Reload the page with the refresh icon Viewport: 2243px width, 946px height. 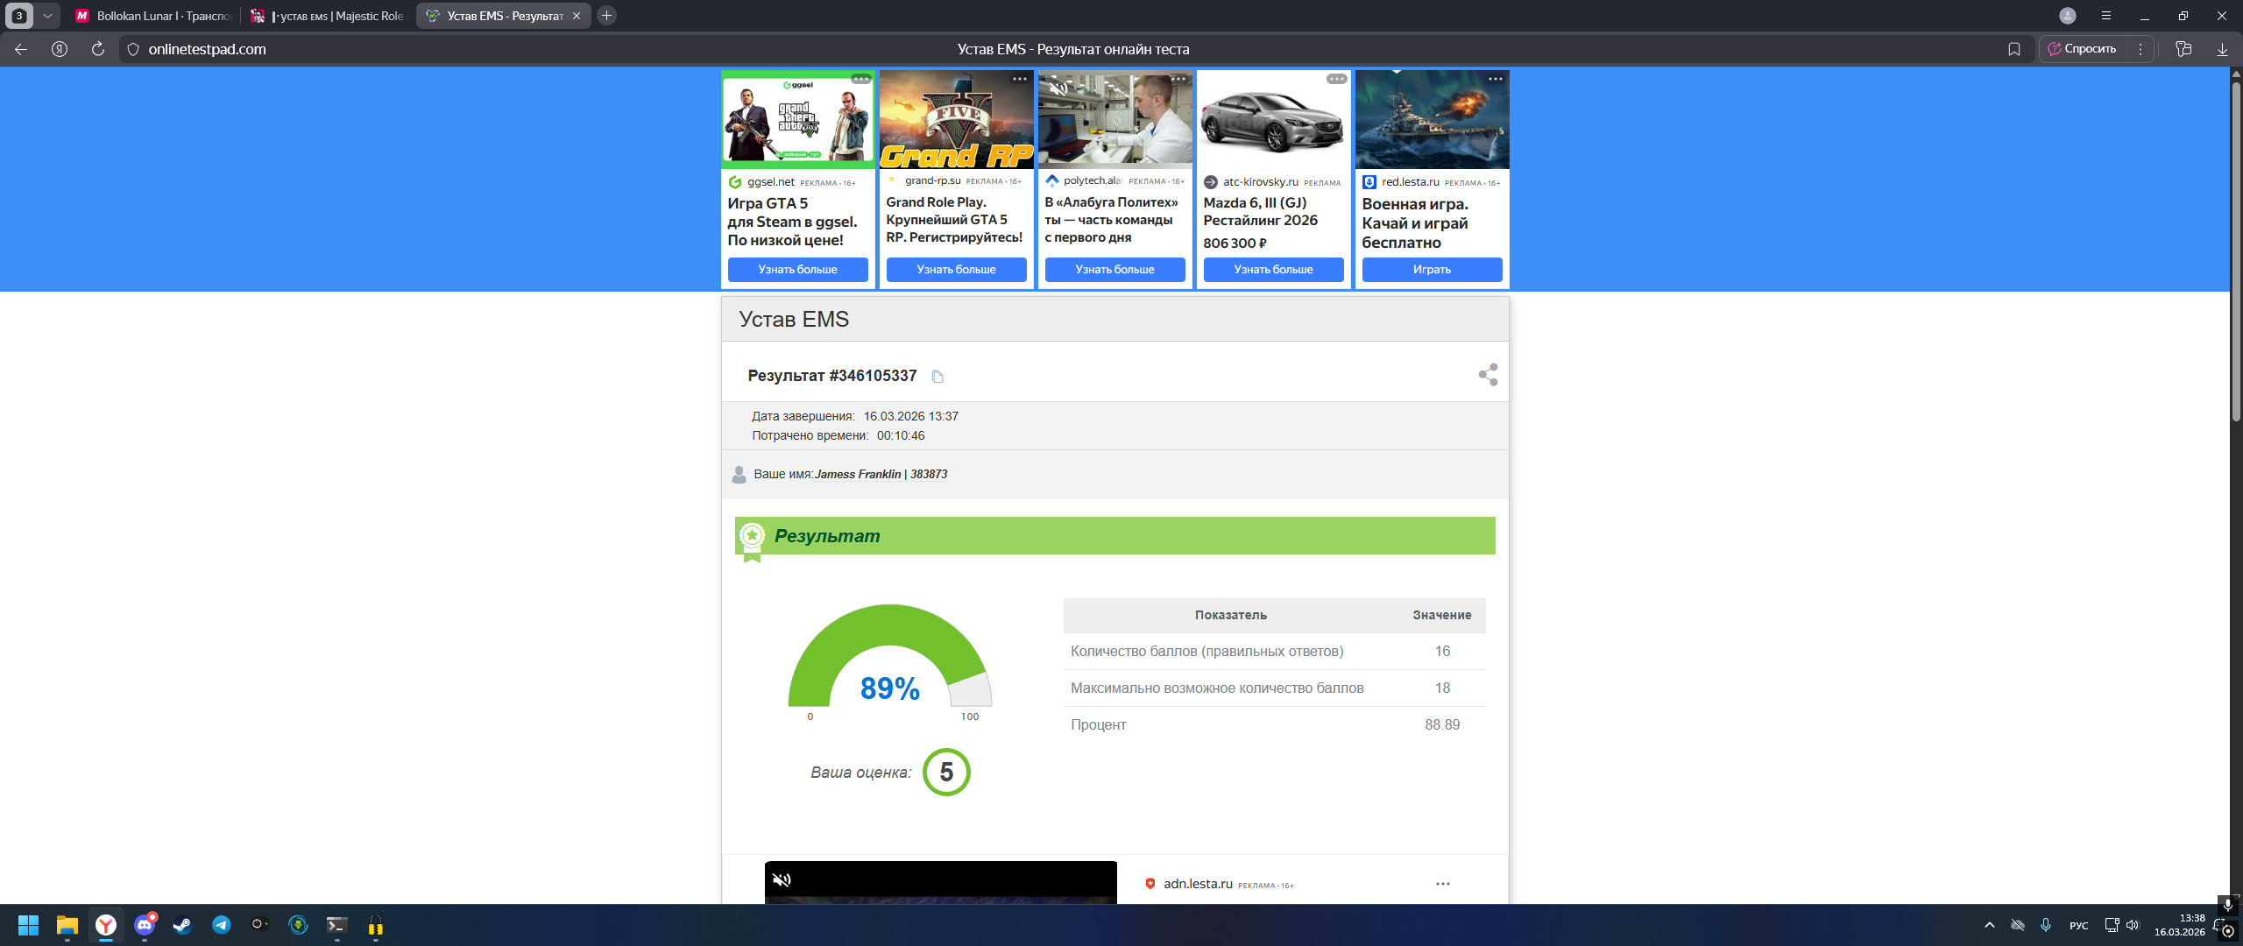click(x=98, y=49)
